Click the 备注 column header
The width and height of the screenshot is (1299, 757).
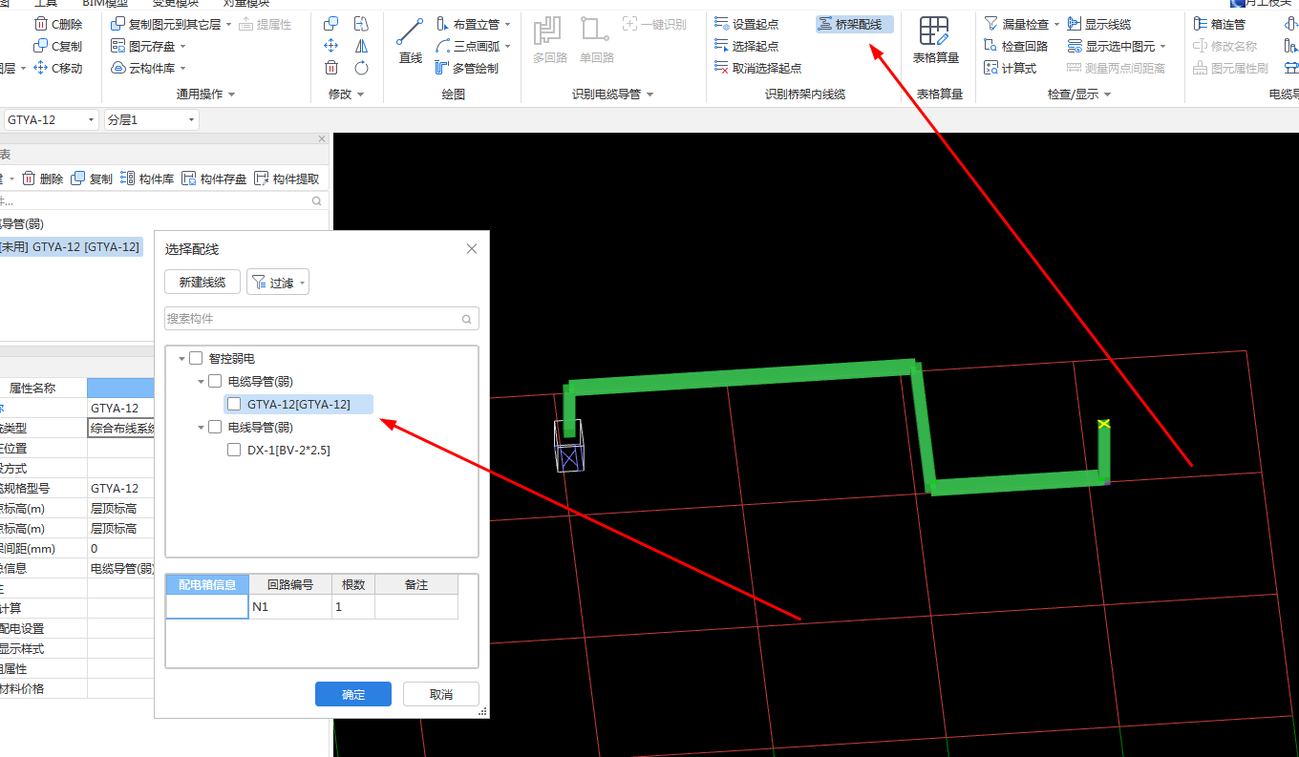tap(416, 584)
